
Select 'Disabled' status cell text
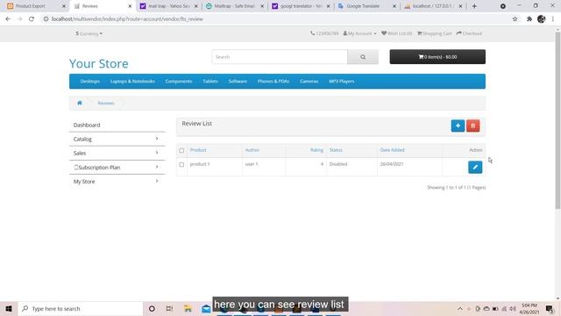coord(338,164)
